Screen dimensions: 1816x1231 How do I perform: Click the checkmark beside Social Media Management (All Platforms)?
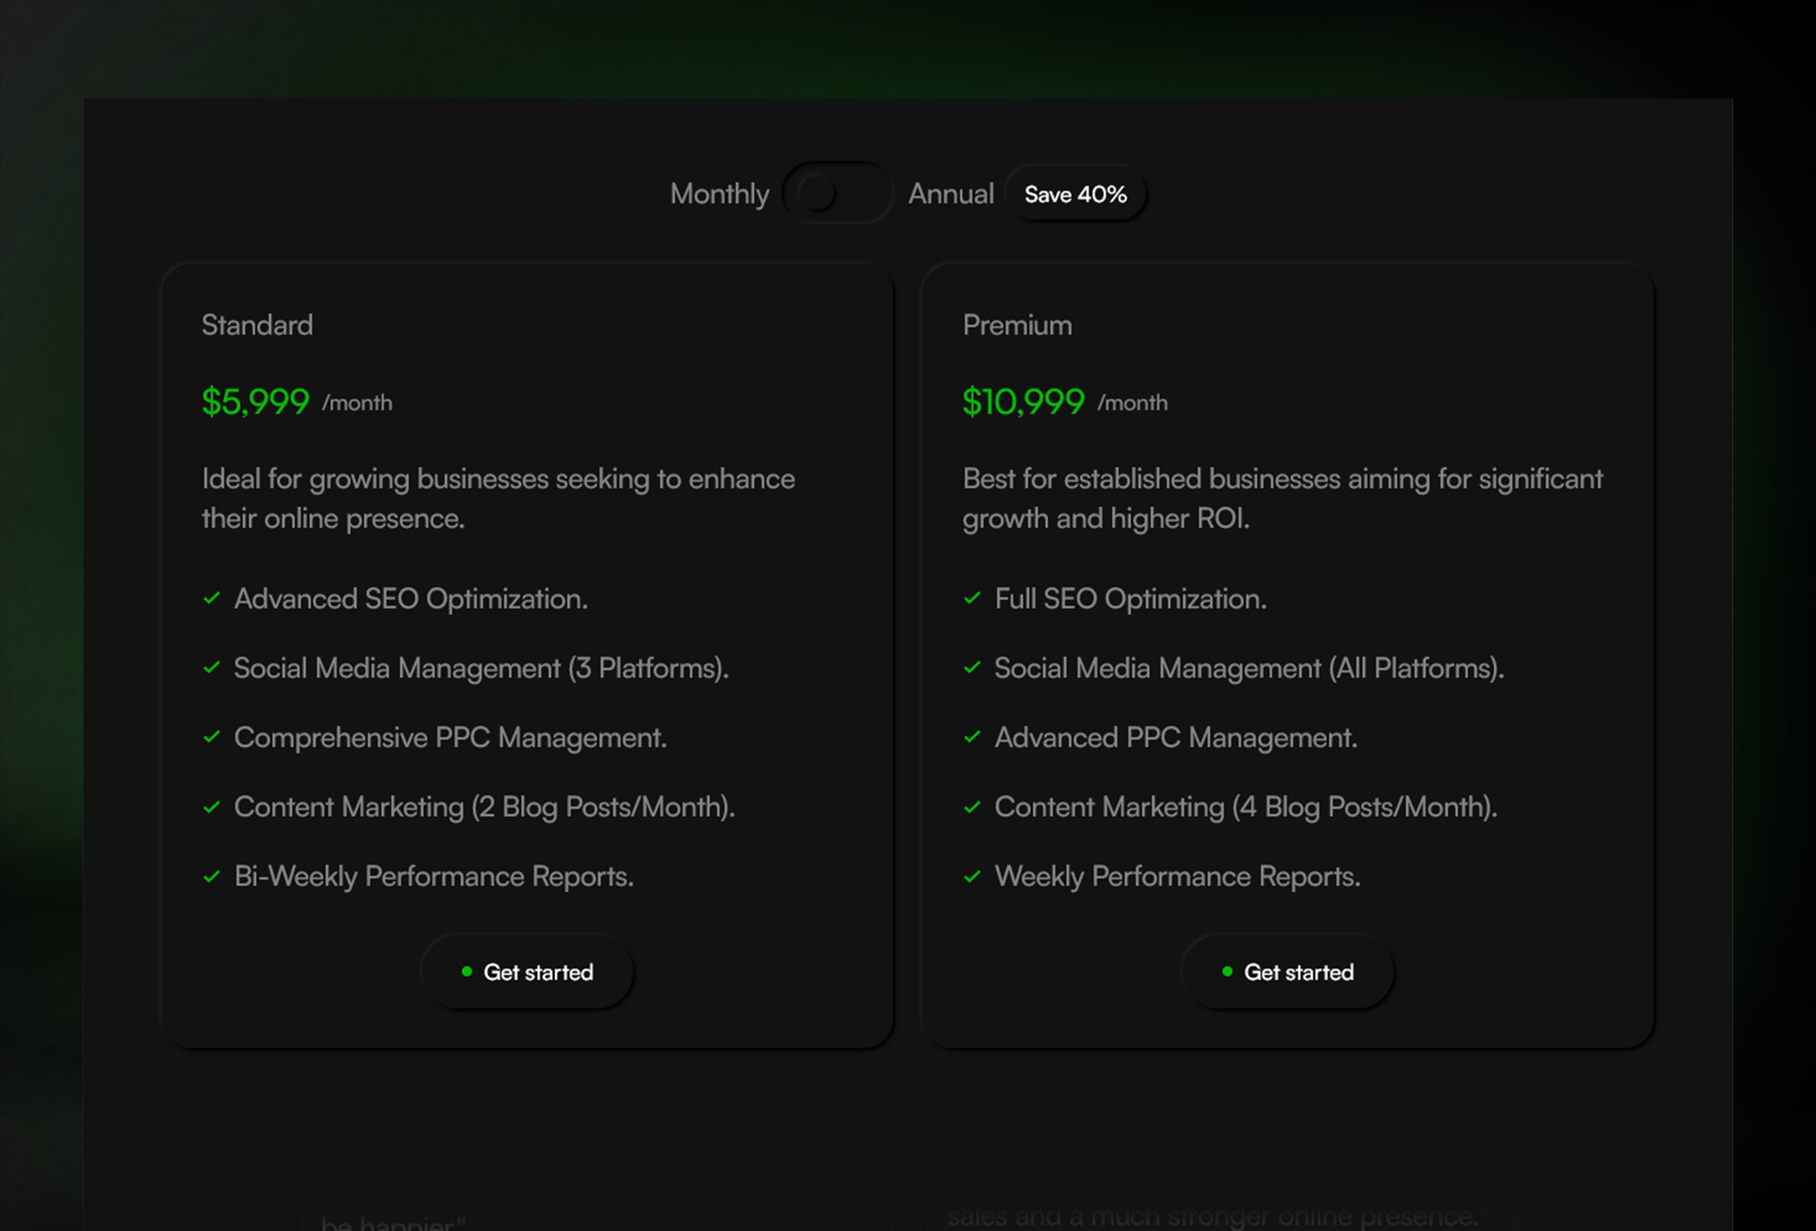point(972,668)
